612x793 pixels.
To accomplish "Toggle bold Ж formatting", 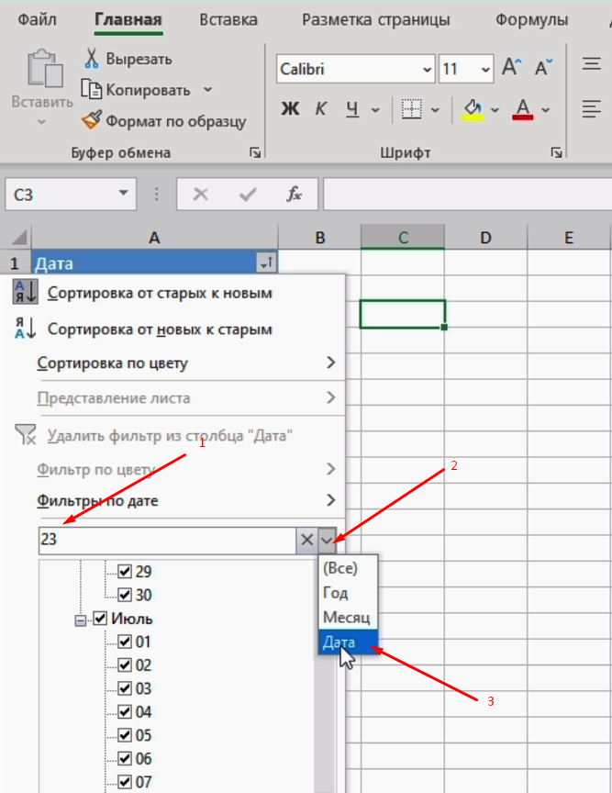I will click(x=290, y=108).
